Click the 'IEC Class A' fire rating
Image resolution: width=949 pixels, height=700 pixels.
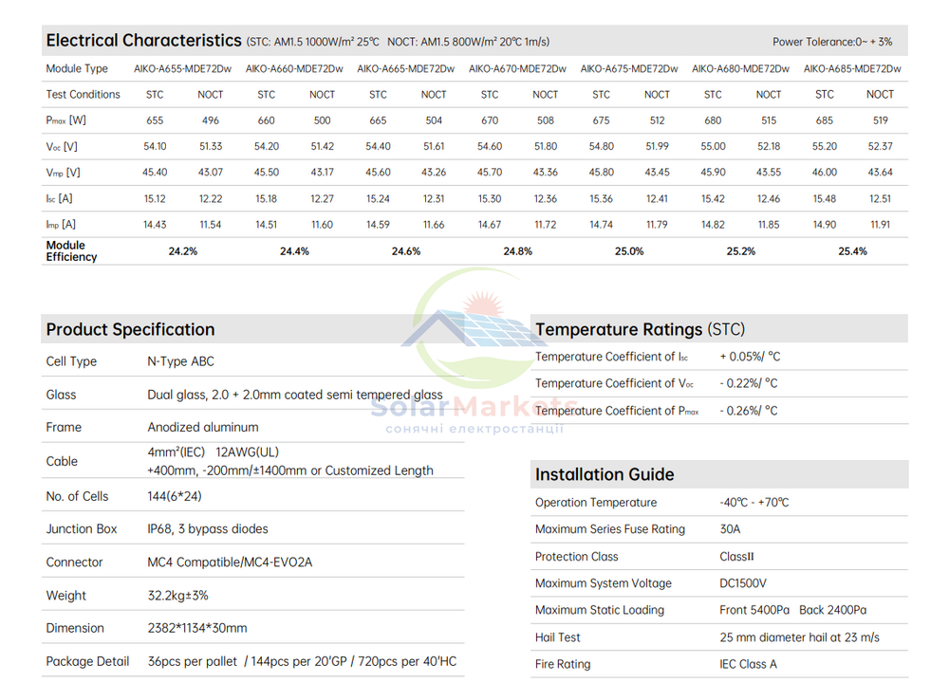pos(748,664)
